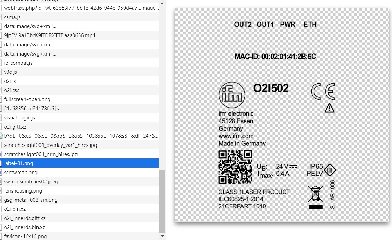Image resolution: width=392 pixels, height=240 pixels.
Task: Open the swmo_scratches02.jpeg request
Action: point(79,181)
